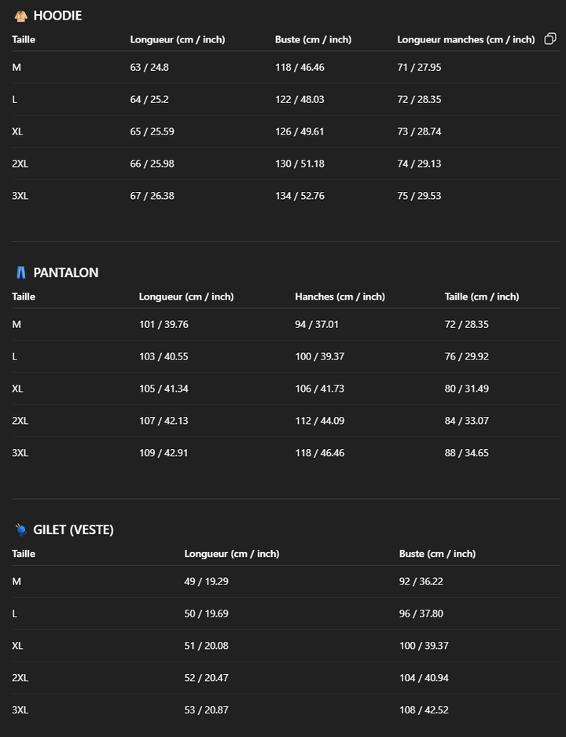Select hoodie 3XL bust cell 134 / 52.76

(x=300, y=196)
